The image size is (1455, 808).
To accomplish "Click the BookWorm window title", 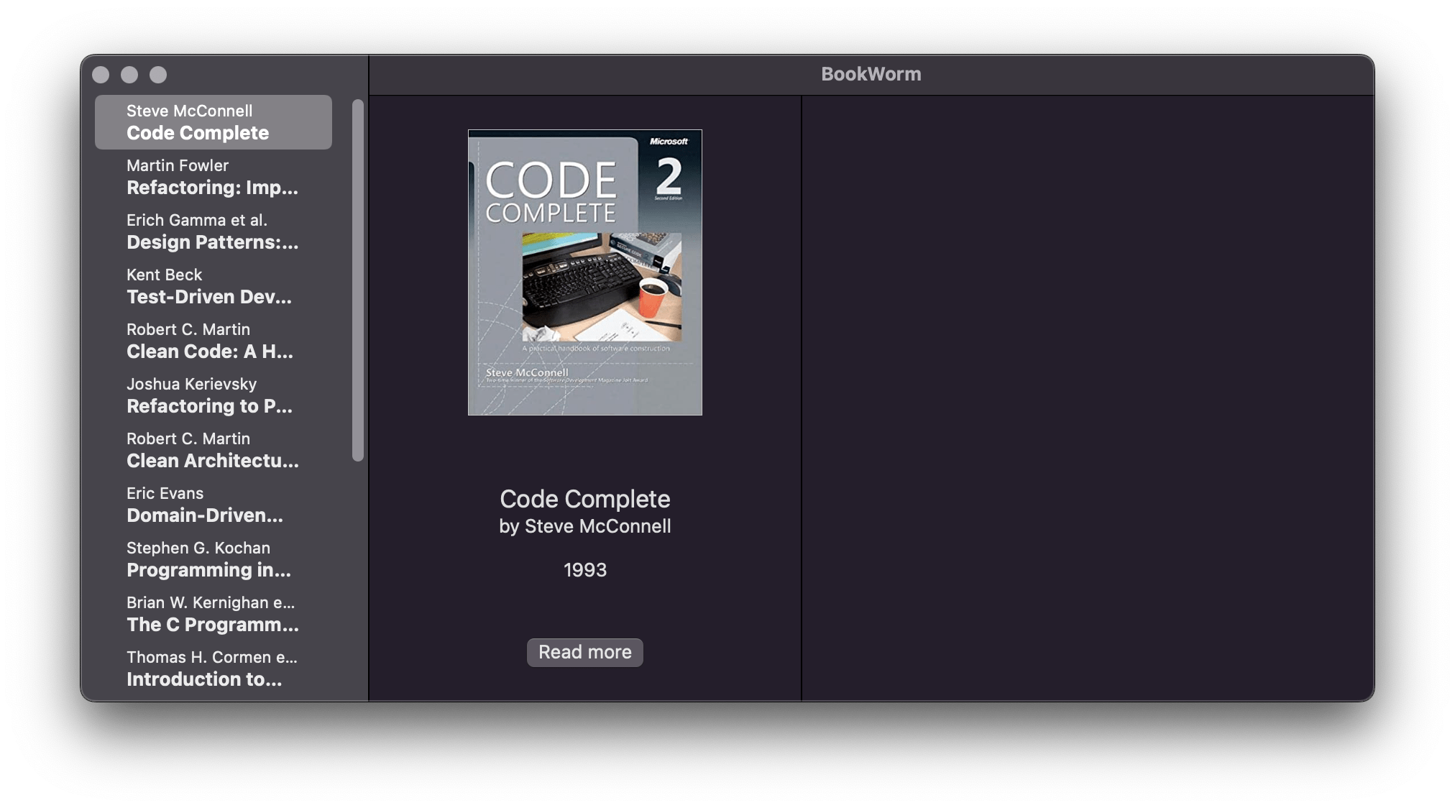I will click(x=871, y=74).
